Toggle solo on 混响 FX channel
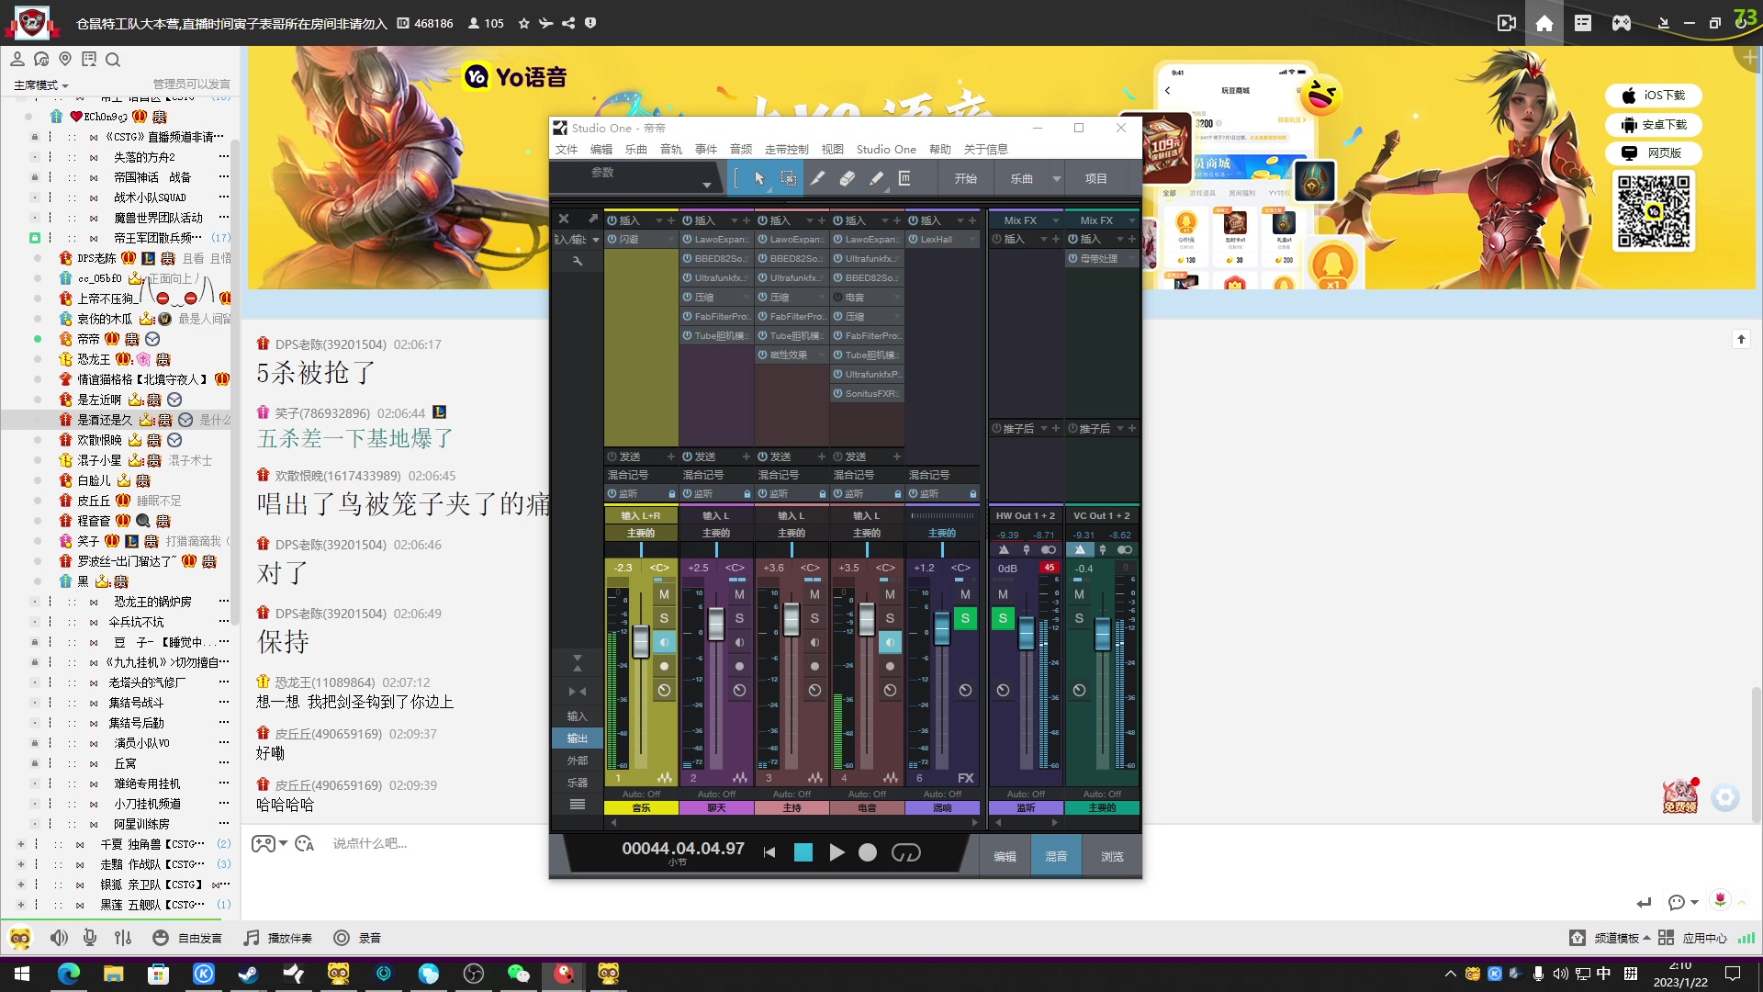The width and height of the screenshot is (1763, 992). click(x=965, y=618)
